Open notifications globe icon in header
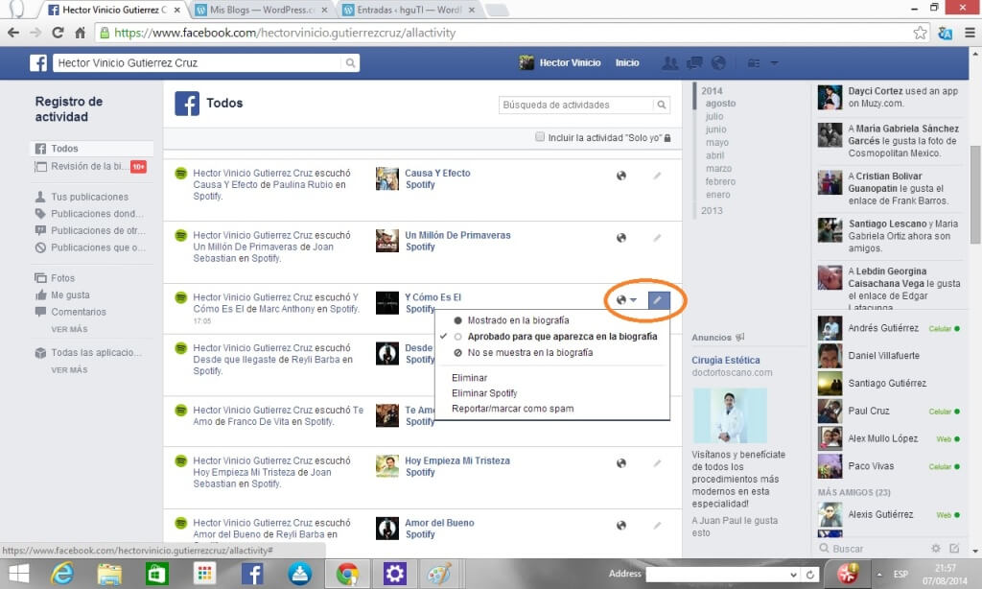 pyautogui.click(x=718, y=62)
